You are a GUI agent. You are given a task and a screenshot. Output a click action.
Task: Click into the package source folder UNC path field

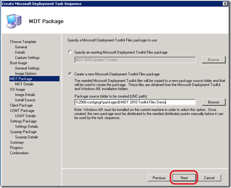pyautogui.click(x=135, y=102)
